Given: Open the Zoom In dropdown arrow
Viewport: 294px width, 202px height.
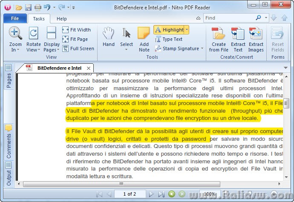Looking at the screenshot, I should pos(18,50).
